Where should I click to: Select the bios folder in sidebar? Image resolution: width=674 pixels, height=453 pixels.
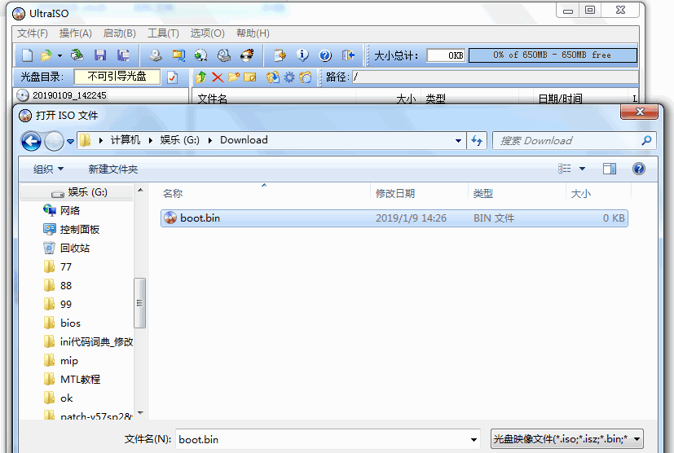(70, 323)
